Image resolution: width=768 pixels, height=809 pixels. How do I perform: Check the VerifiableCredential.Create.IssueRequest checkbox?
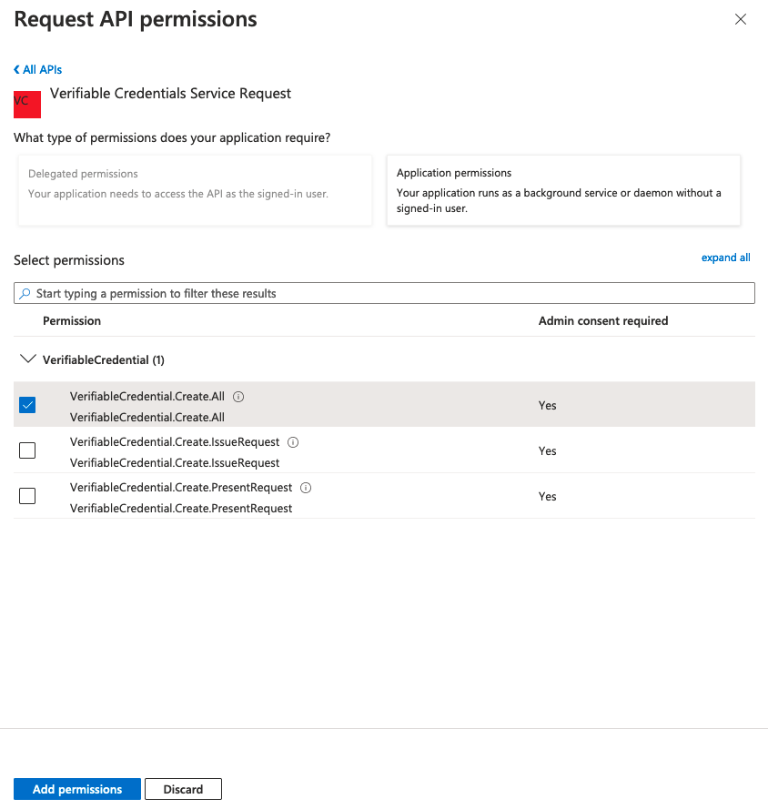pyautogui.click(x=27, y=450)
